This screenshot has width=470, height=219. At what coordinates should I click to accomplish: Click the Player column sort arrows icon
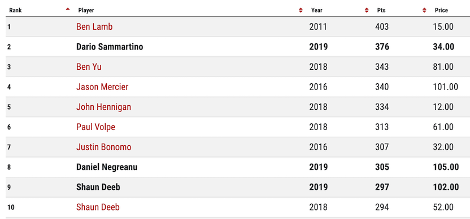301,10
